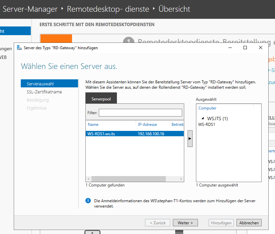Click the Serverpool horizontal scrollbar thumb
275x234 pixels.
(129, 179)
